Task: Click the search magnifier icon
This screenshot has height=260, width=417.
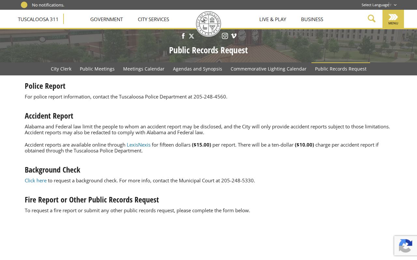Action: 372,19
